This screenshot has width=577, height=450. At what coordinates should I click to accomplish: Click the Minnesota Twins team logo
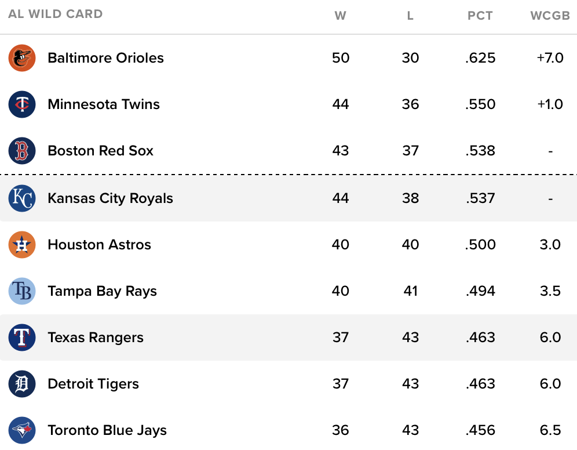(22, 104)
